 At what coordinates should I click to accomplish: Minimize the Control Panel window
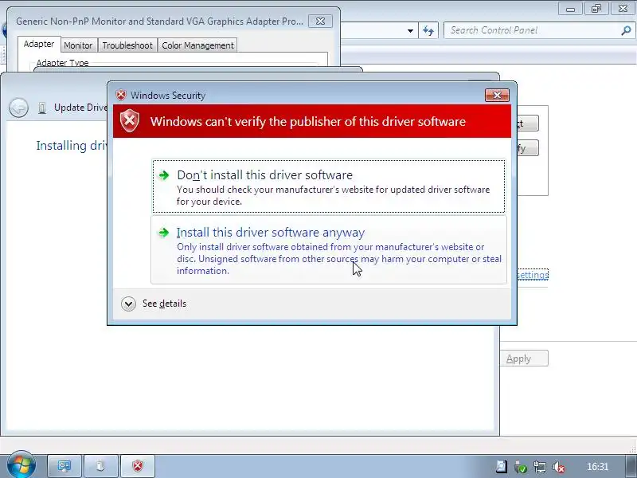click(570, 9)
